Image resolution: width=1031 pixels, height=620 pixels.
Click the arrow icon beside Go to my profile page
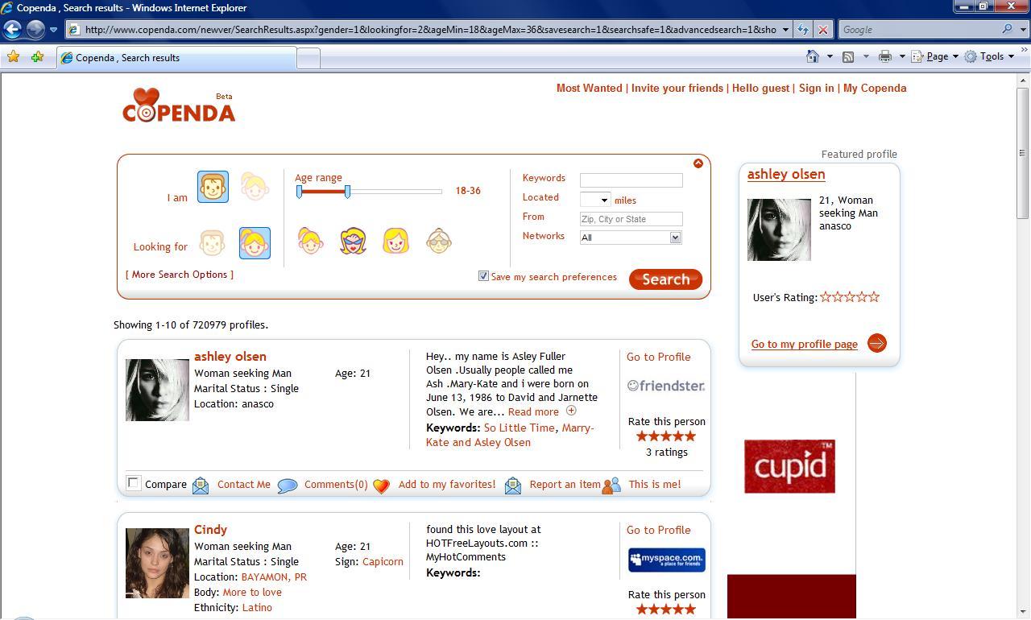[x=877, y=343]
